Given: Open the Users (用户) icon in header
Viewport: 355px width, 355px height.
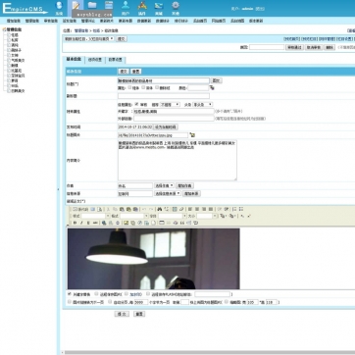Looking at the screenshot, I should click(126, 8).
